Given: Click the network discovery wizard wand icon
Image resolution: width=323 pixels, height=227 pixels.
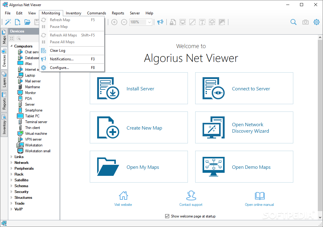Looking at the screenshot, I should coord(8,22).
